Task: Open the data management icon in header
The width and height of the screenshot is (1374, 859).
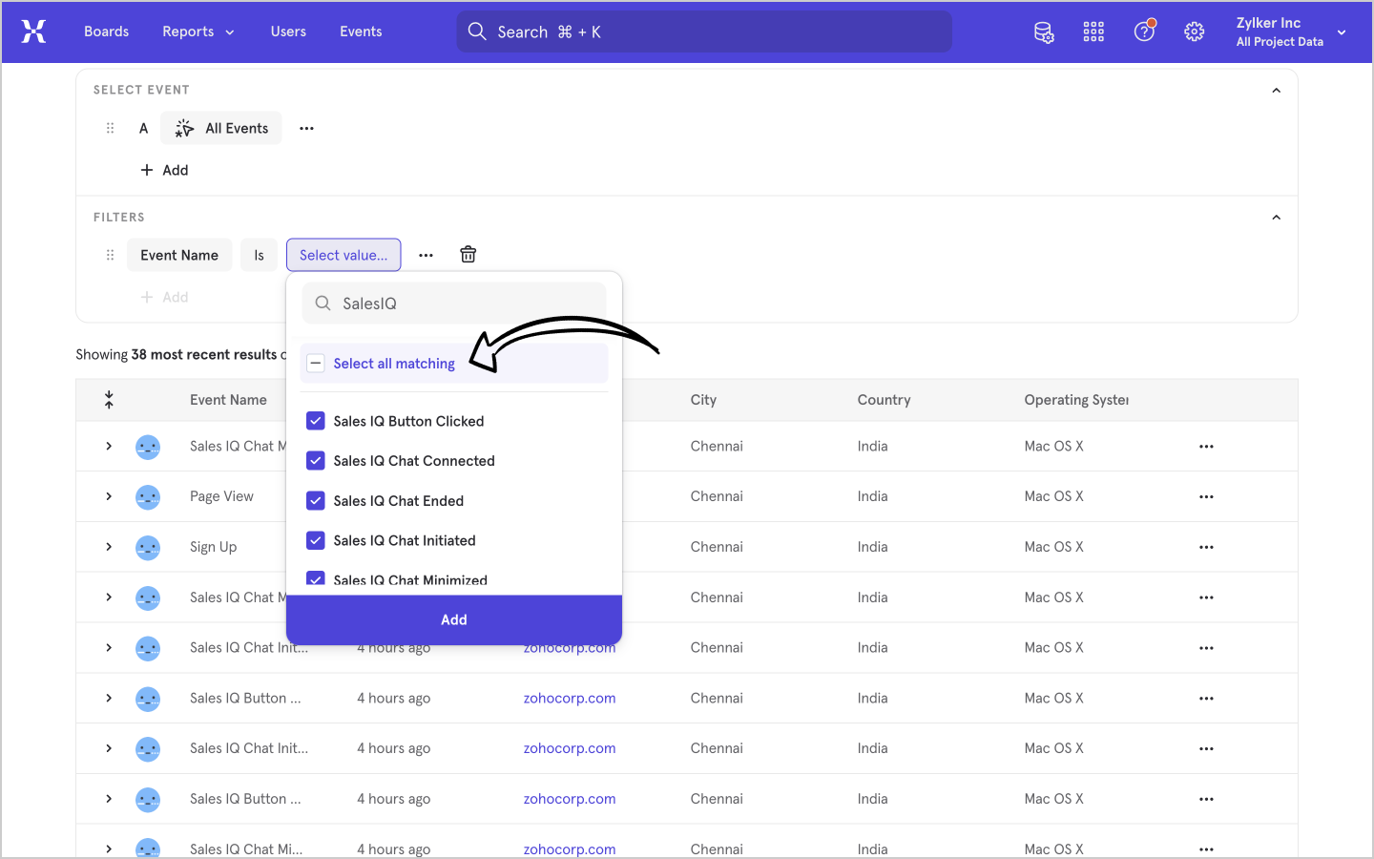Action: tap(1044, 31)
